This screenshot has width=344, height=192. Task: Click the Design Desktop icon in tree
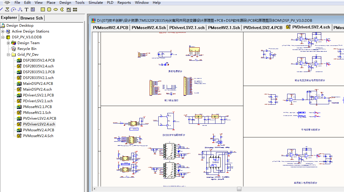pos(3,25)
